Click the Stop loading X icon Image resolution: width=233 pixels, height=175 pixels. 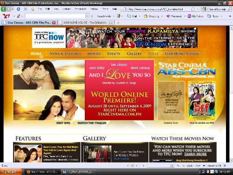point(26,9)
